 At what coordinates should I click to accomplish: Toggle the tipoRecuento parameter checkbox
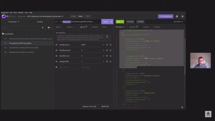pos(107,50)
